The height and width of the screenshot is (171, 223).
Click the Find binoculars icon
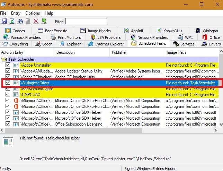(x=20, y=22)
